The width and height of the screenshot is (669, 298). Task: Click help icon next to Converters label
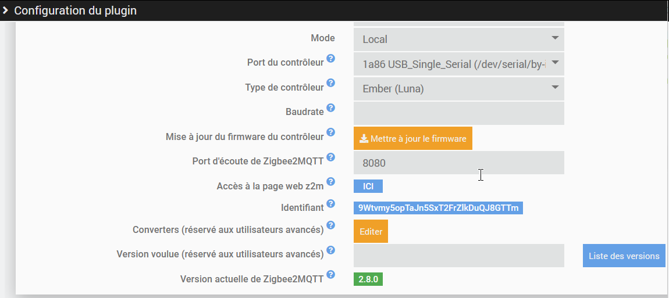pos(330,225)
